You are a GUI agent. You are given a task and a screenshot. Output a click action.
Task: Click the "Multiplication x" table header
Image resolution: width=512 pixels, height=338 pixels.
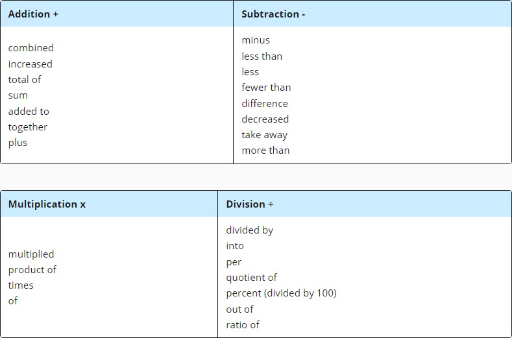point(47,204)
